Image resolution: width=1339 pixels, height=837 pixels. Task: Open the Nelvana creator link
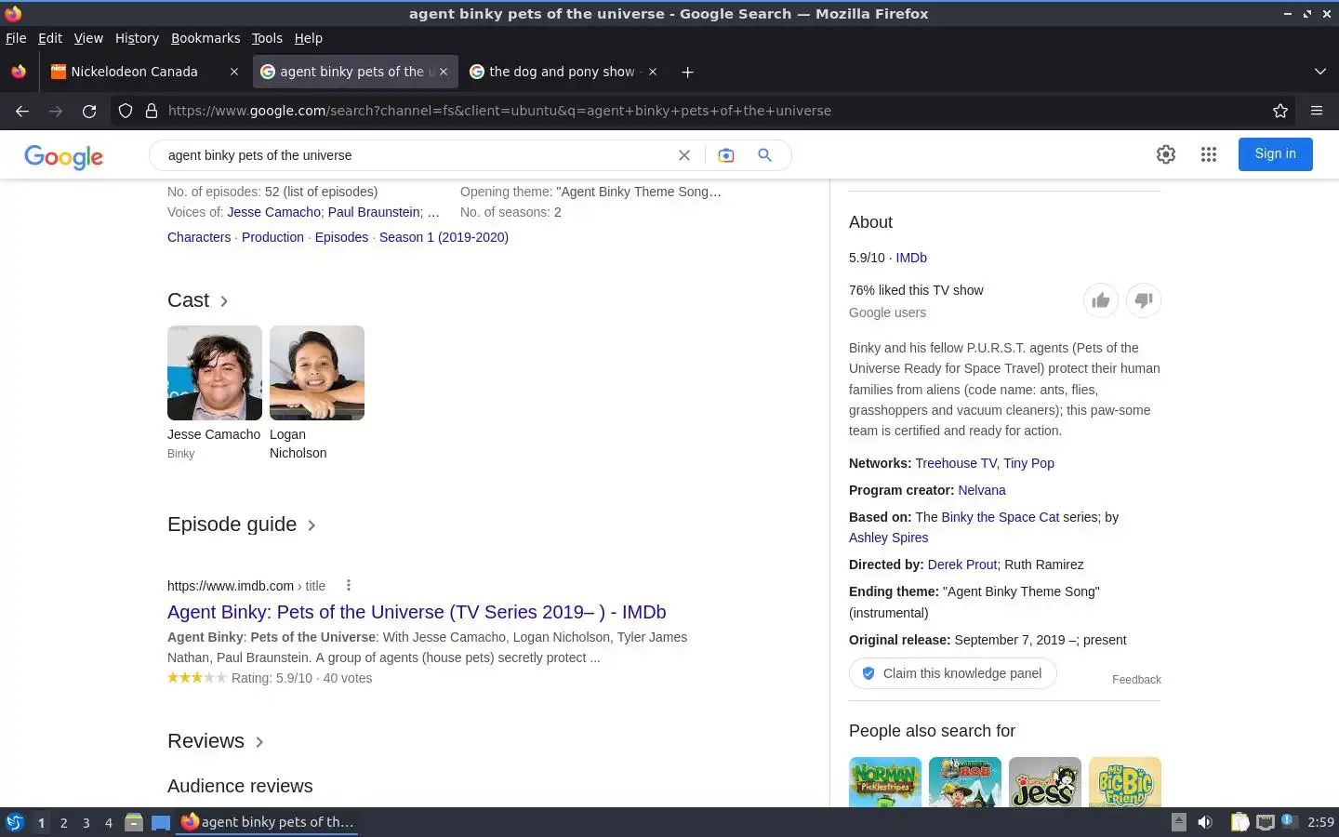(982, 490)
